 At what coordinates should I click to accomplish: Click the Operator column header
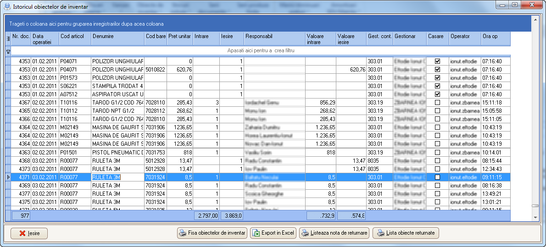[x=464, y=39]
